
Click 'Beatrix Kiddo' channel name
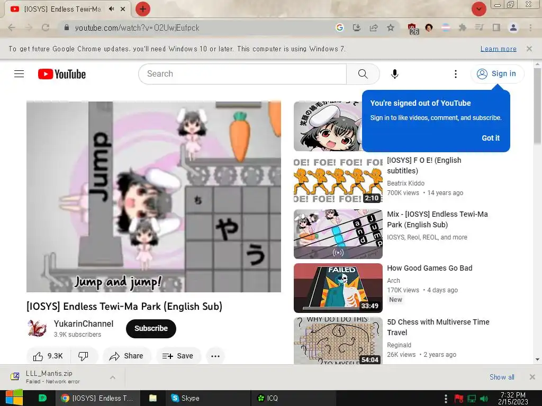point(406,183)
